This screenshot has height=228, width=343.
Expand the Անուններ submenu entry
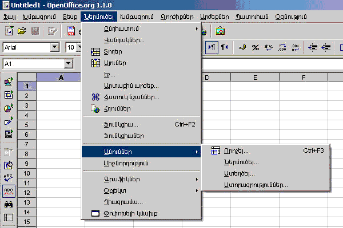pyautogui.click(x=141, y=152)
